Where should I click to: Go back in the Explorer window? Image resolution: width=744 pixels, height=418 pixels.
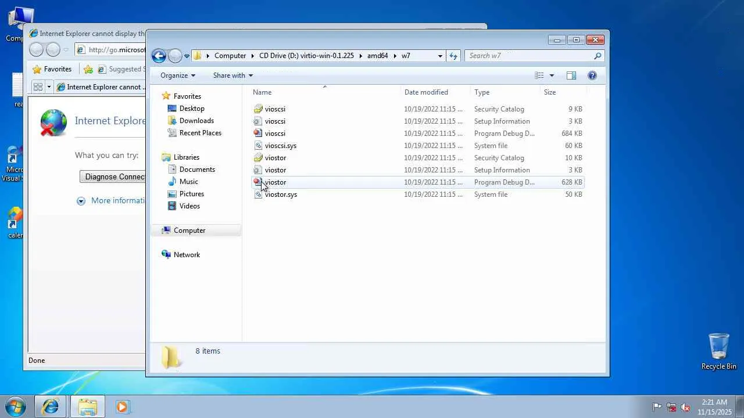point(159,56)
